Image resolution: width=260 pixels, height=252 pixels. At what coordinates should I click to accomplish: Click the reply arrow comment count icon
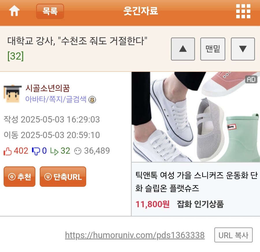click(x=54, y=151)
